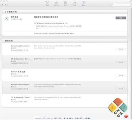This screenshot has height=120, width=132.
Task: Click 已安装 for the OS X Mavericks 7月23日 row
Action: [121, 63]
